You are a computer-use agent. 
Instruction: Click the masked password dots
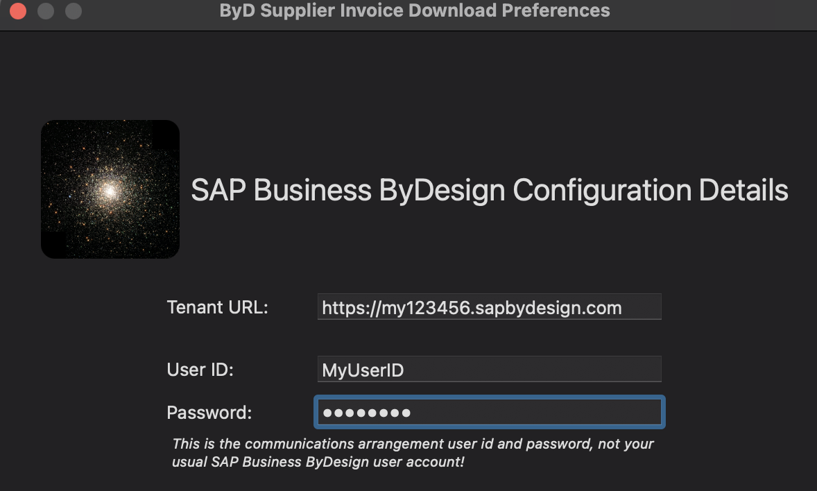tap(365, 412)
